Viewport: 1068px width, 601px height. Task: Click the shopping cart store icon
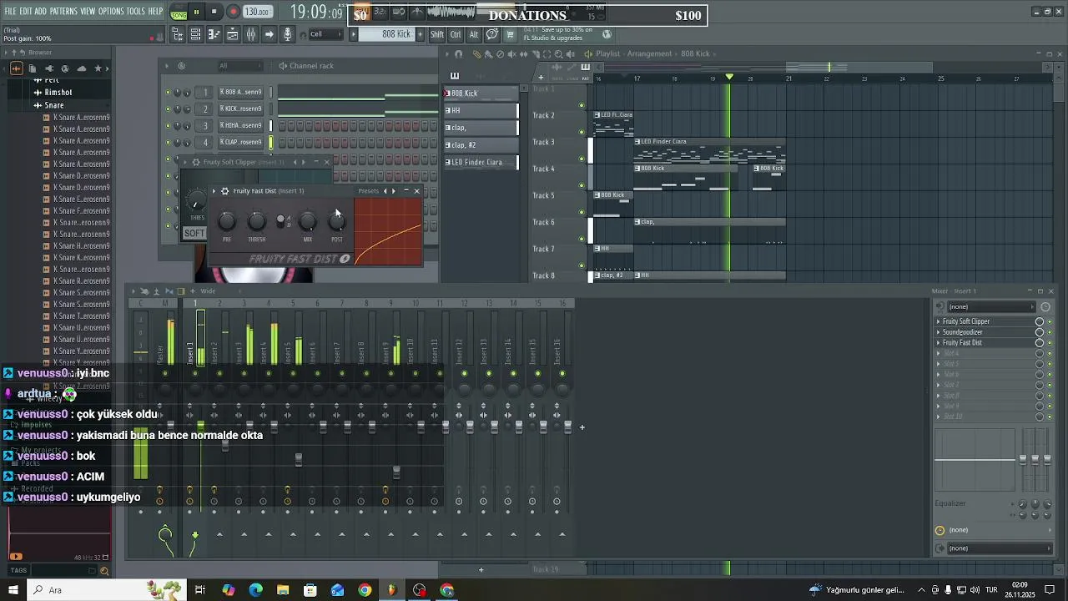click(x=510, y=34)
